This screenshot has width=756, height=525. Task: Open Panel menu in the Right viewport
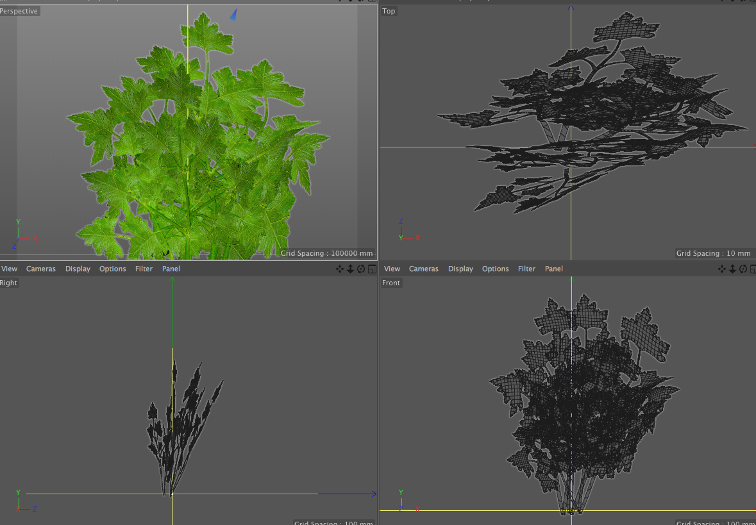coord(171,269)
